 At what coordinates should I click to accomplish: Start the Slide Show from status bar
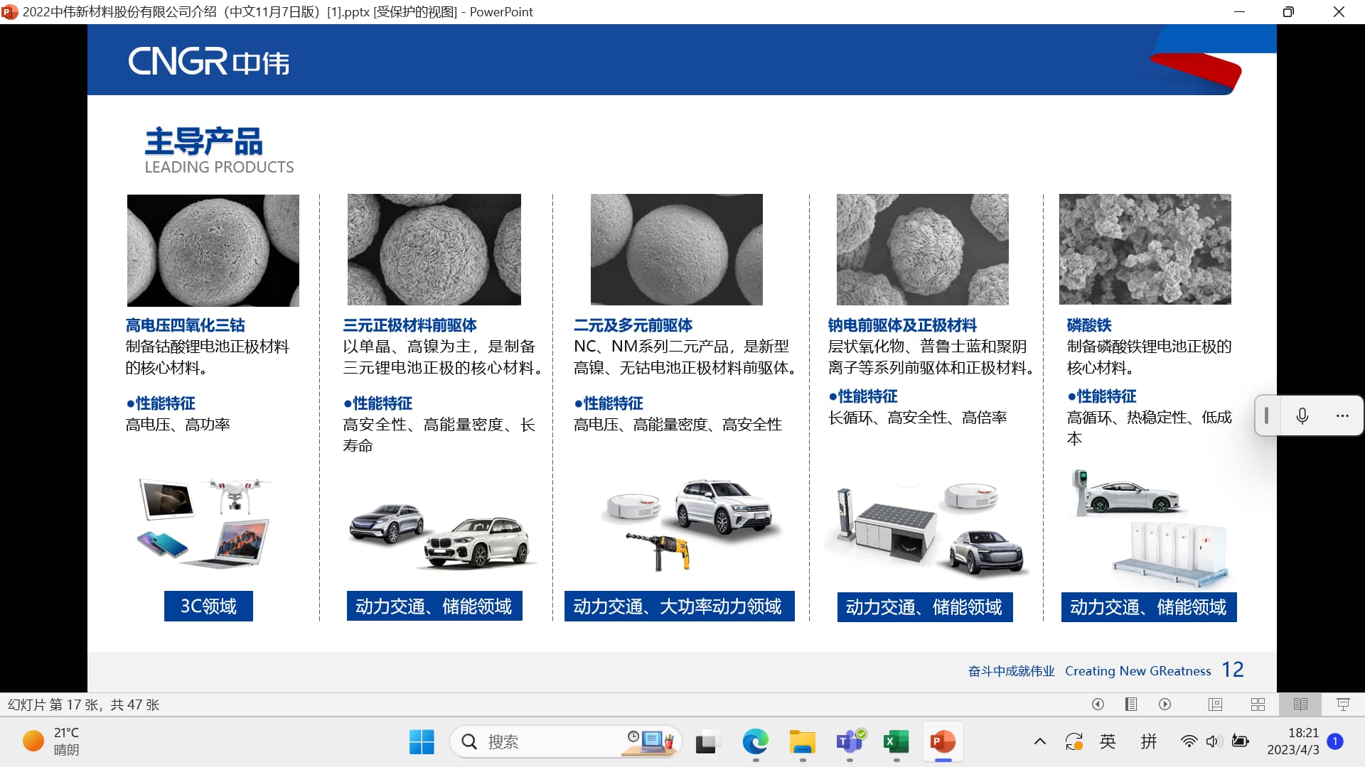point(1343,705)
